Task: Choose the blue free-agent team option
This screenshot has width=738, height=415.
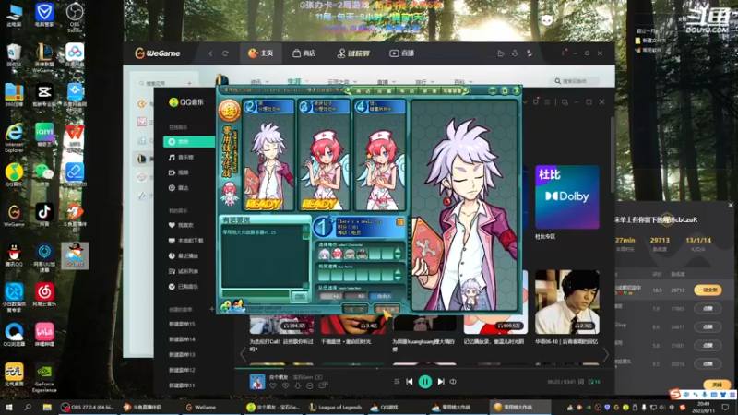Action: 381,296
